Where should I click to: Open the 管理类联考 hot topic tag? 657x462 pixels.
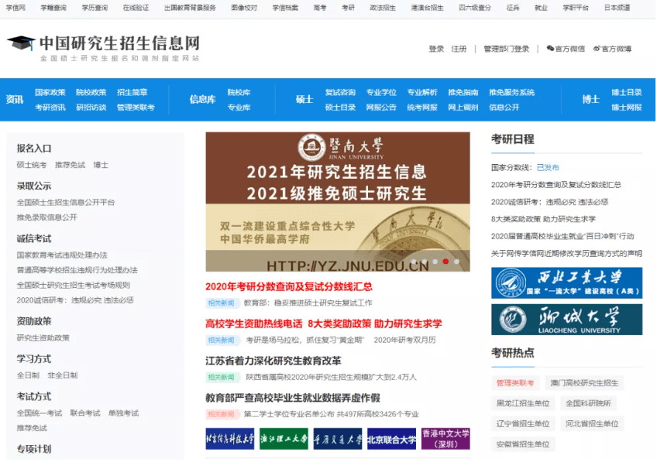click(515, 382)
